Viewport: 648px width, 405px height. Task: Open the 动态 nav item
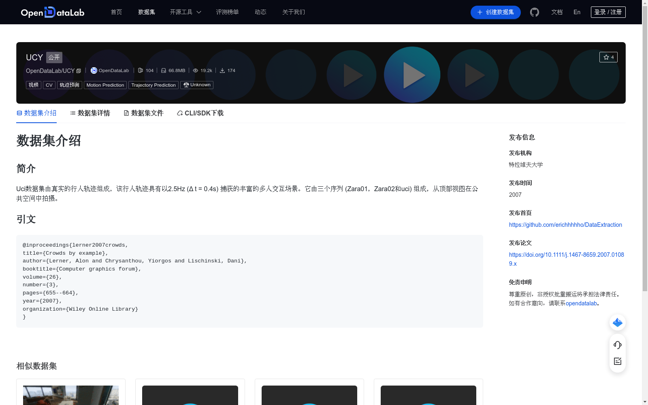click(260, 12)
